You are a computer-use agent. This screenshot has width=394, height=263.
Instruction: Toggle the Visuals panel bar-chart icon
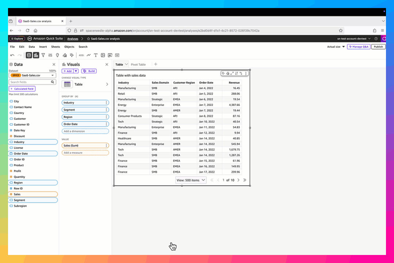tap(36, 55)
